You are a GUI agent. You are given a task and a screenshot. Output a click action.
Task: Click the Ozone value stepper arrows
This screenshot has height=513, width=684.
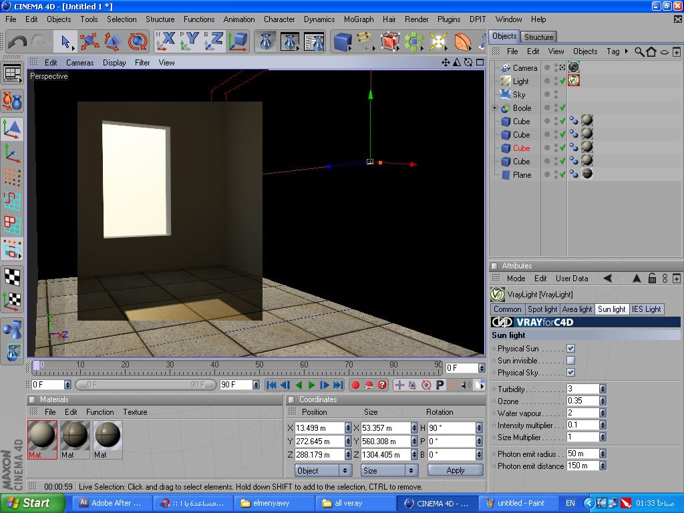pyautogui.click(x=603, y=401)
